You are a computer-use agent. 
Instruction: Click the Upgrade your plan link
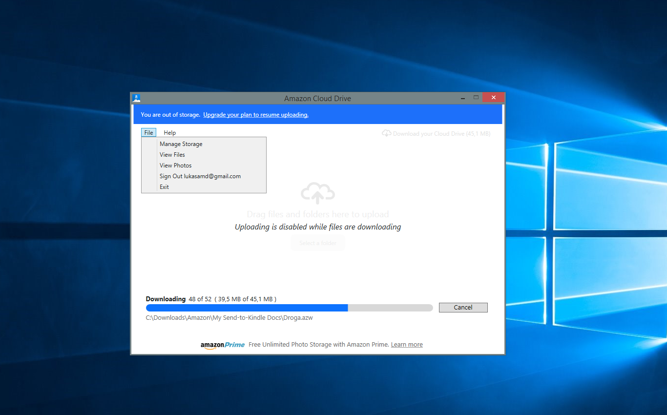[x=256, y=115]
